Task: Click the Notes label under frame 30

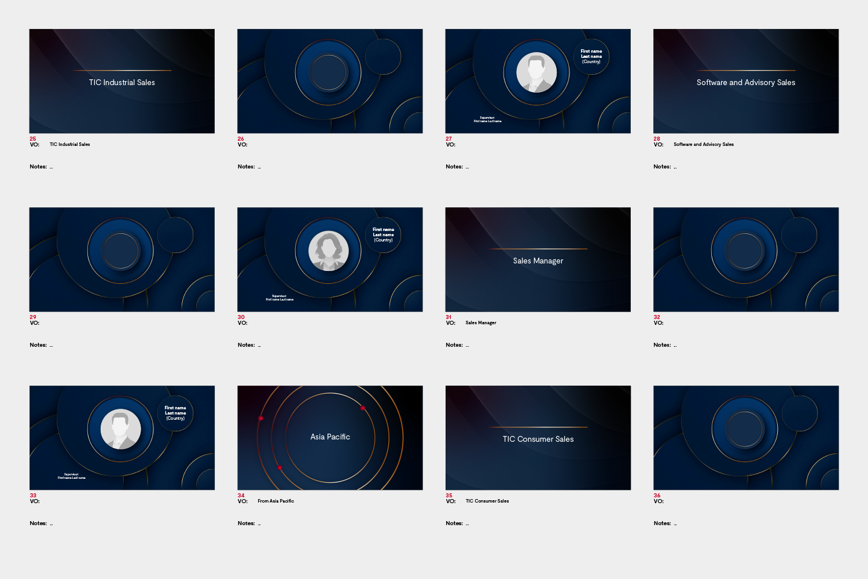Action: 246,345
